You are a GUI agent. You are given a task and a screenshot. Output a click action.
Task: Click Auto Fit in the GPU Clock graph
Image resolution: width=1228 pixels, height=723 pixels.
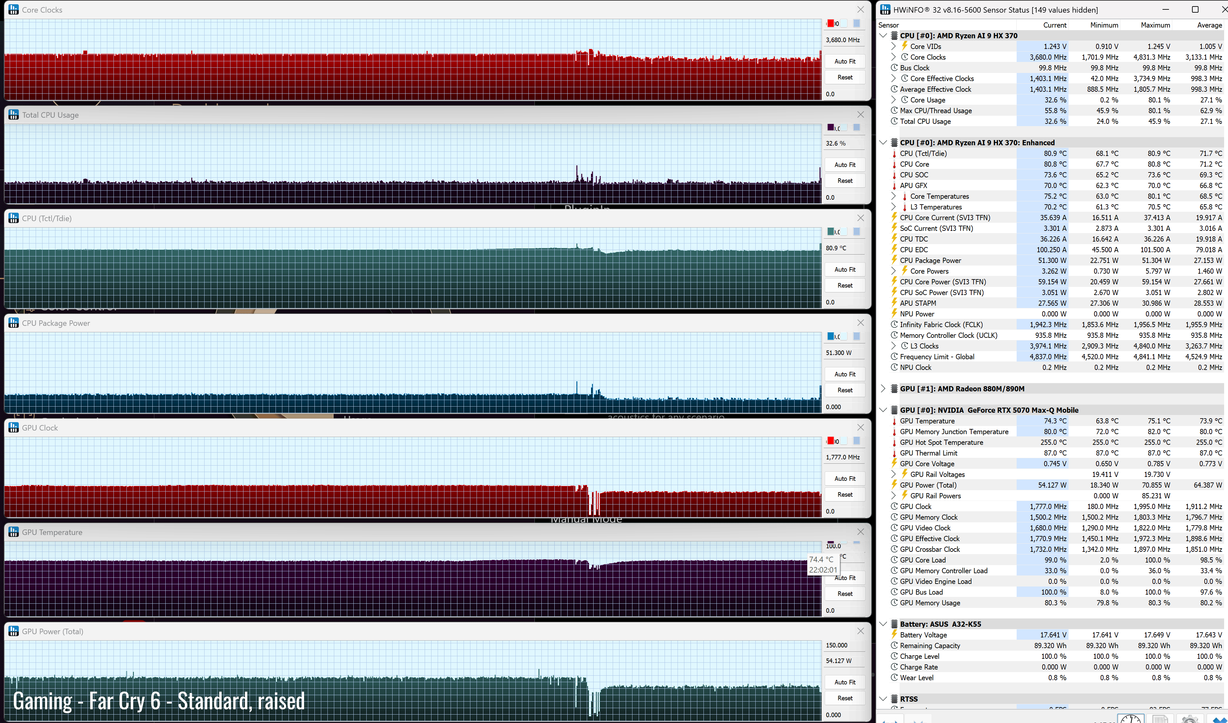(844, 479)
